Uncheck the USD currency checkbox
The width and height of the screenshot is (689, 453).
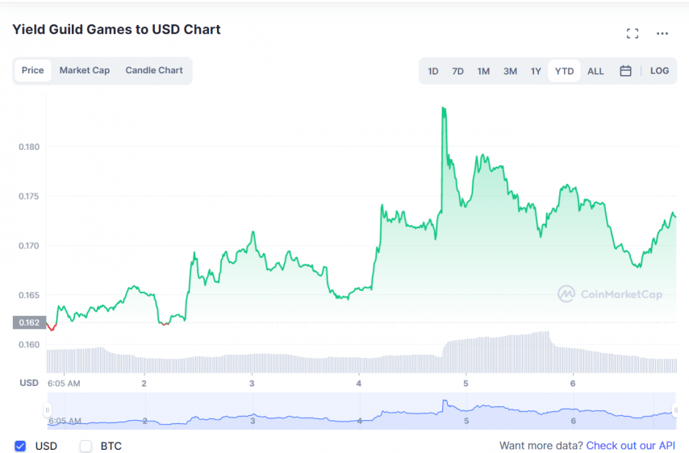point(20,446)
